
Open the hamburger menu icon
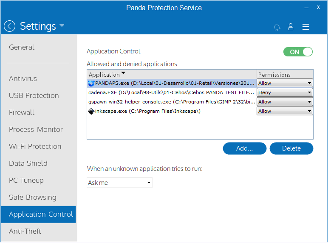[x=305, y=27]
